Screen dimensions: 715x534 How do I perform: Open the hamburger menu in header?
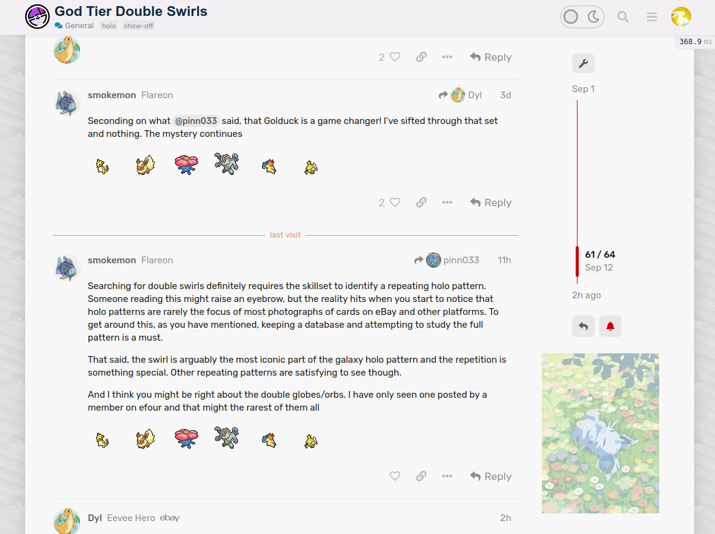coord(652,17)
